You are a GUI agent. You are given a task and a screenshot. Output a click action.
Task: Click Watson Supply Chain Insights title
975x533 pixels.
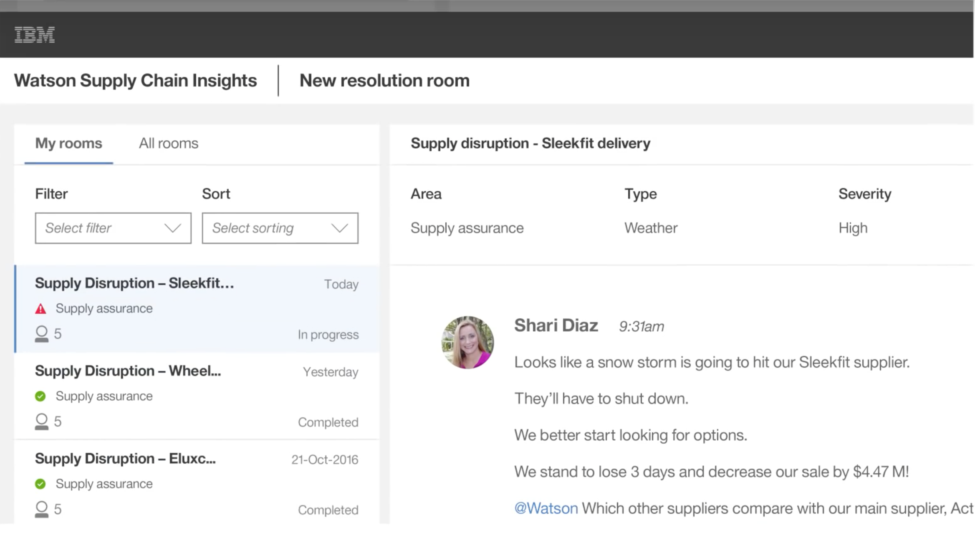[135, 81]
